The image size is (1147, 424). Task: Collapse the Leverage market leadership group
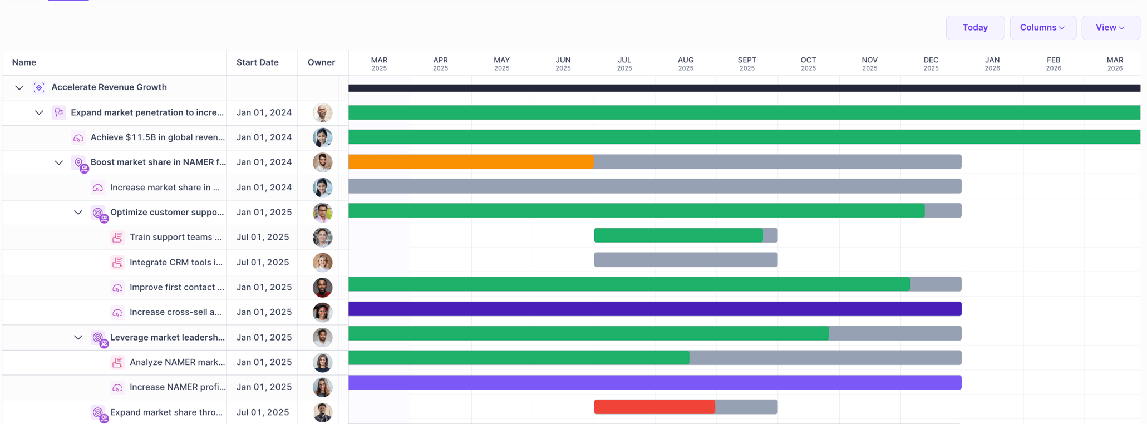[x=78, y=337]
